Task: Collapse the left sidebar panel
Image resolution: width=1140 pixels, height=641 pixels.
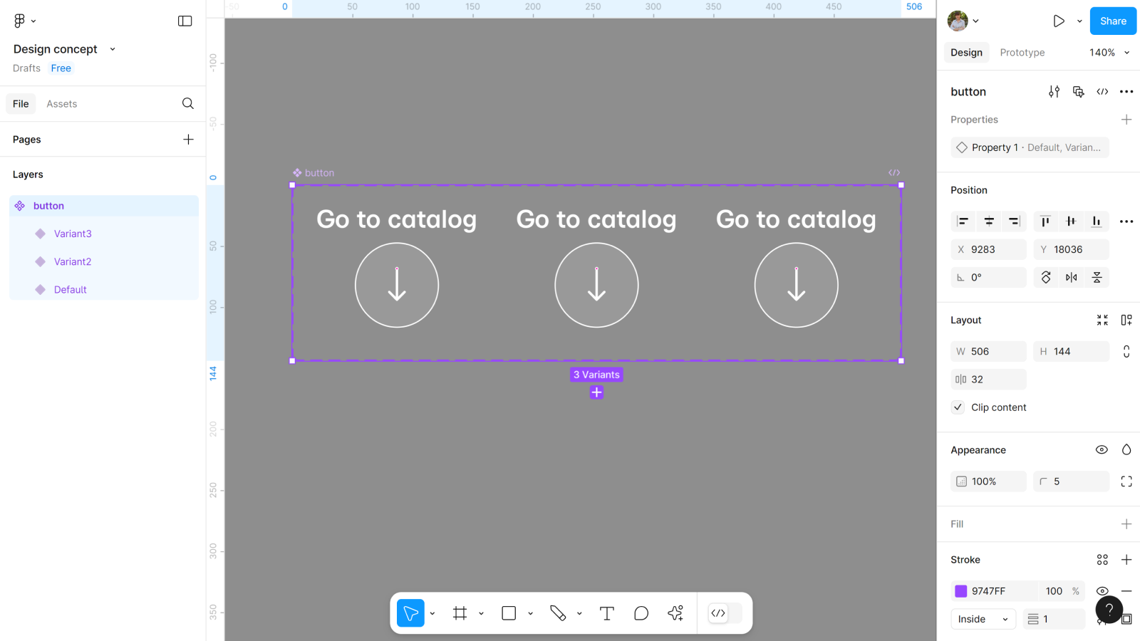Action: click(x=185, y=21)
